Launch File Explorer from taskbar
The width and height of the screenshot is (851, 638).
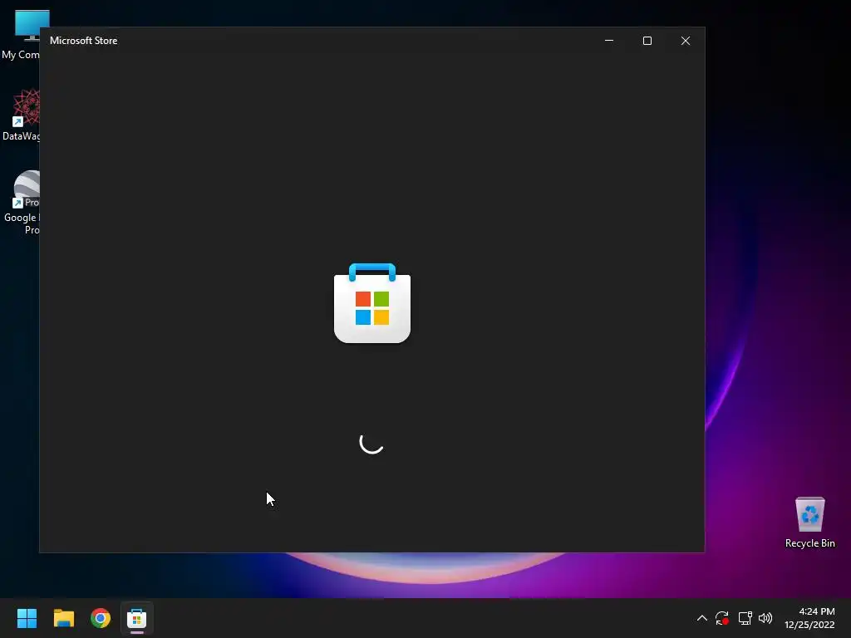(x=63, y=618)
